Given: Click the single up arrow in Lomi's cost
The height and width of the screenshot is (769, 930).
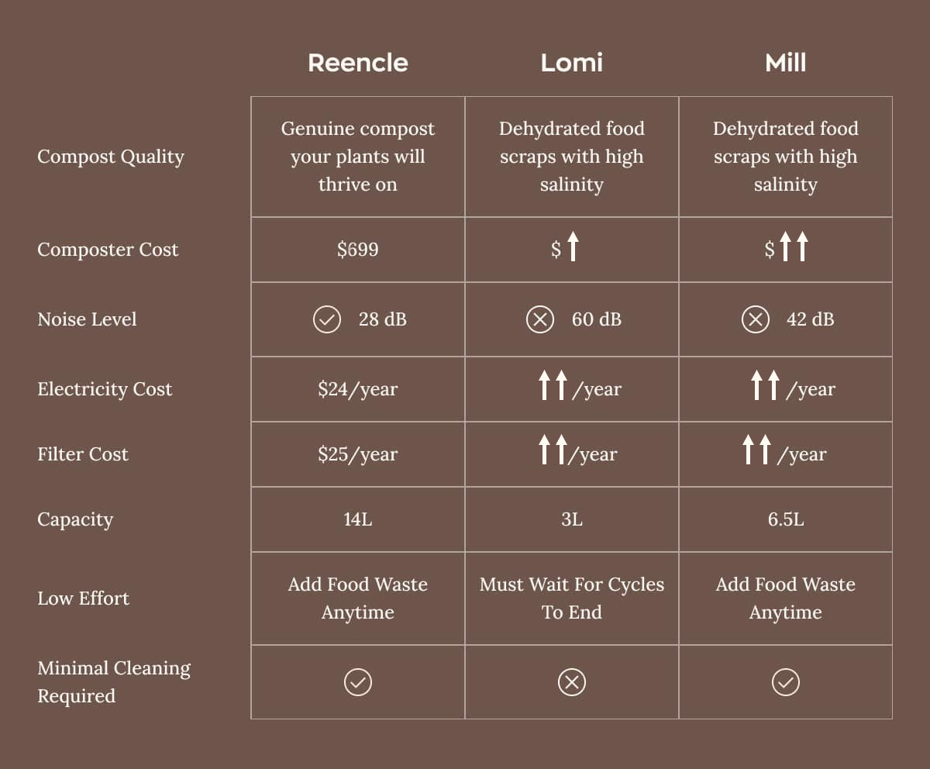Looking at the screenshot, I should tap(573, 248).
